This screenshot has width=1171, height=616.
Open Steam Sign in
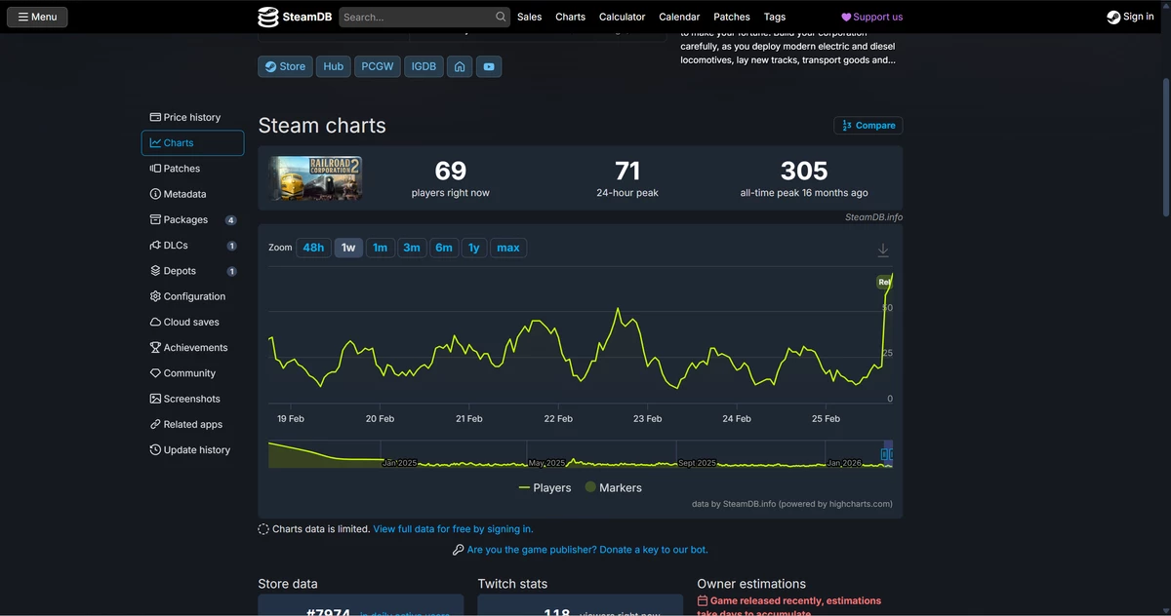coord(1130,17)
